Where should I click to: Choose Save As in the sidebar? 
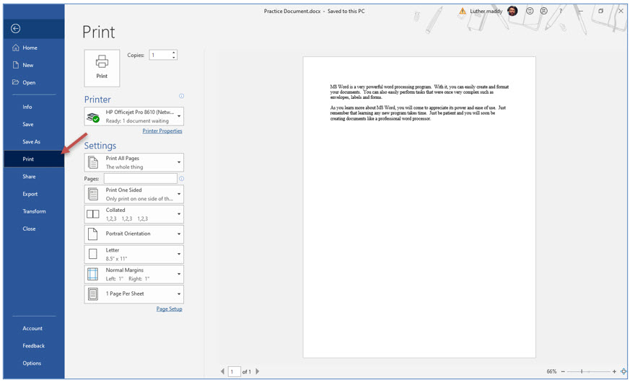(34, 142)
